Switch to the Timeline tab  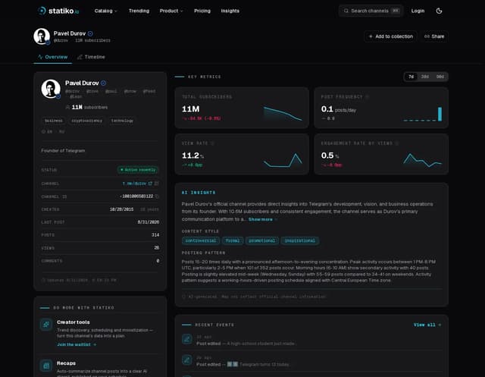coord(91,57)
